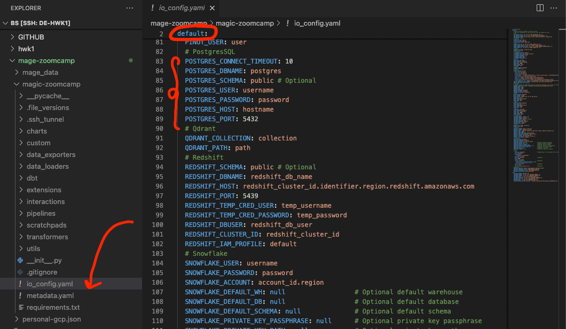Expand the charts folder
Image resolution: width=566 pixels, height=329 pixels.
pyautogui.click(x=21, y=131)
